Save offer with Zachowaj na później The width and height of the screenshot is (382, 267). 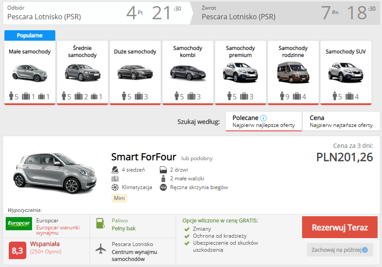336,250
